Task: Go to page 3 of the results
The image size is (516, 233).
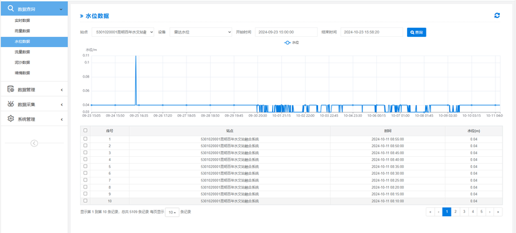Action: [464, 212]
